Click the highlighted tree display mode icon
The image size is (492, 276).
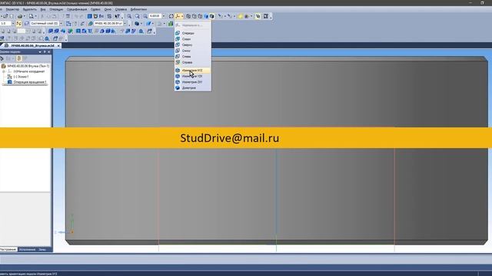pos(18,58)
